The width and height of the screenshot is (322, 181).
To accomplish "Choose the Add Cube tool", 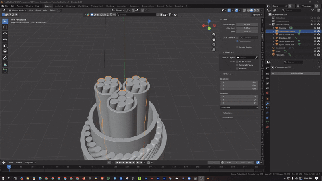I will 5,70.
